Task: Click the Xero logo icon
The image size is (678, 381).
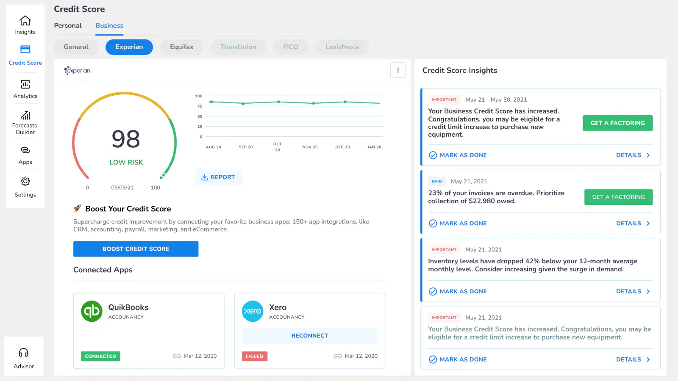Action: coord(253,311)
